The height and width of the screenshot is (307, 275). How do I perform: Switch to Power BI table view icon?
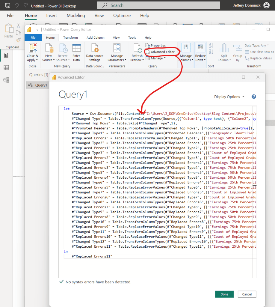pyautogui.click(x=6, y=67)
